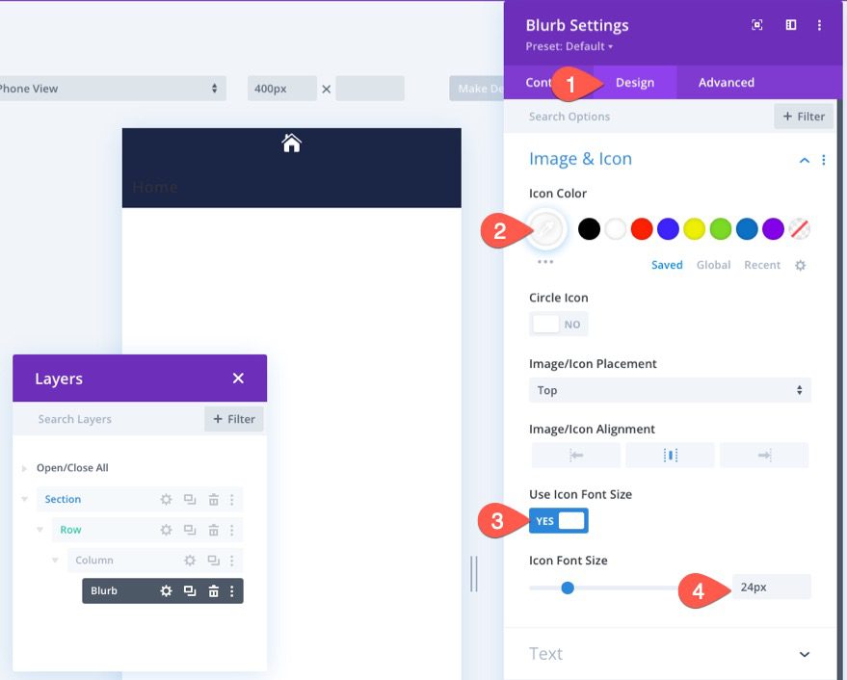Select left Image/Icon Alignment option
This screenshot has width=847, height=680.
click(574, 454)
